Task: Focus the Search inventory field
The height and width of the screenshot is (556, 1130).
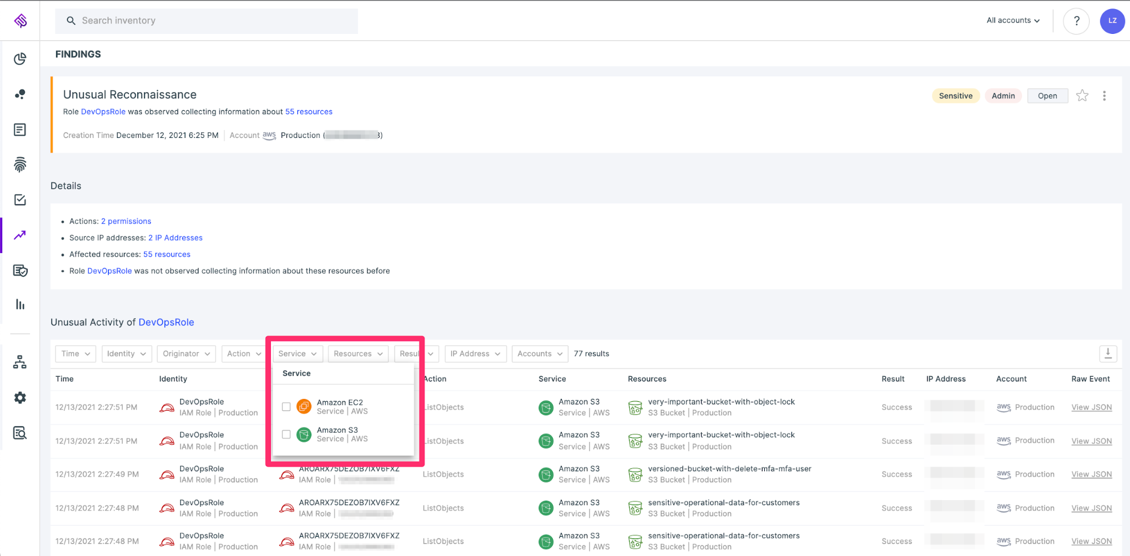Action: (206, 21)
